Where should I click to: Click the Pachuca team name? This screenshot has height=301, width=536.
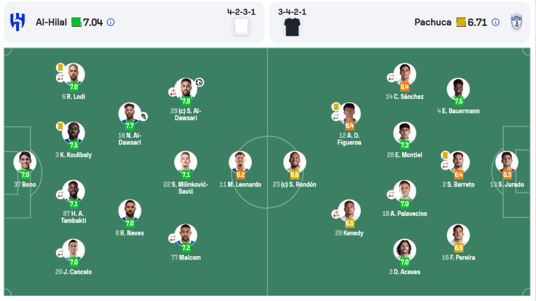433,22
